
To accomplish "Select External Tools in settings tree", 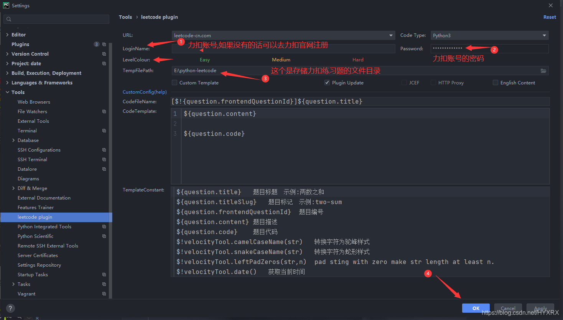I will 33,121.
